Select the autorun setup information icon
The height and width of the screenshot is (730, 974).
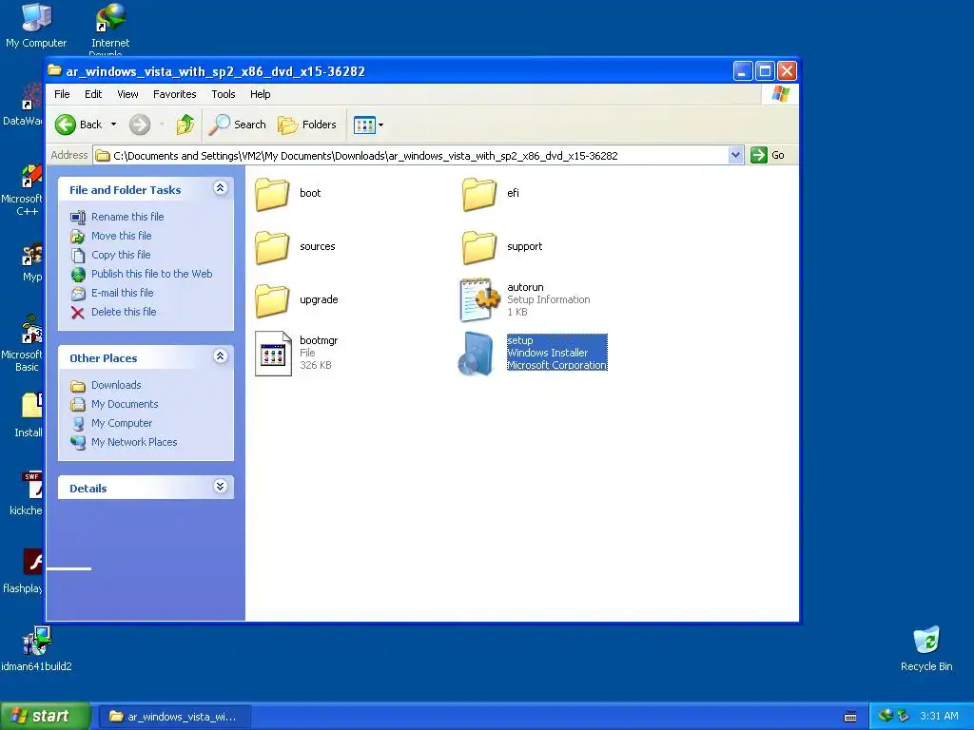pos(479,299)
